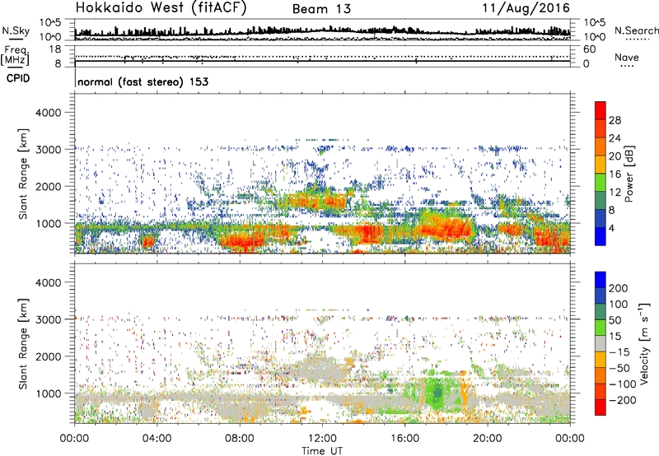This screenshot has width=659, height=456.
Task: Click the "04:00" time tick label
Action: (x=157, y=438)
